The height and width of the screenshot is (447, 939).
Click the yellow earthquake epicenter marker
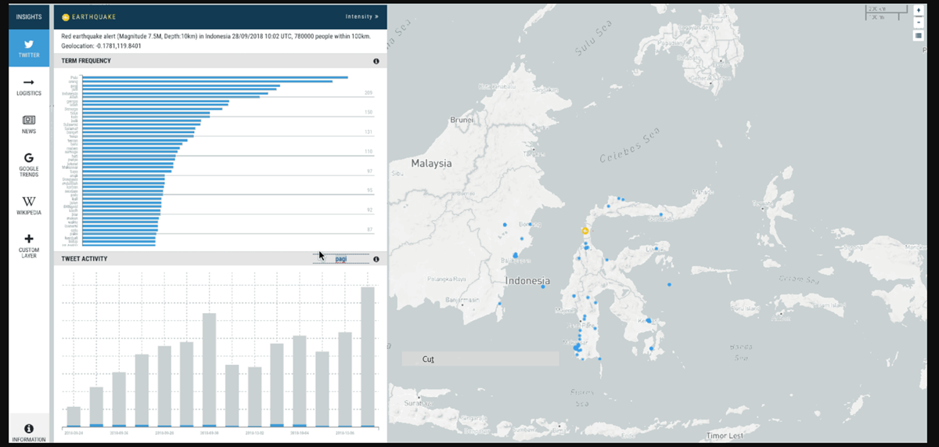[x=584, y=231]
